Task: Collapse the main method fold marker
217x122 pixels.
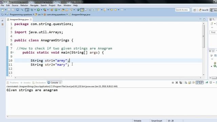Action: pos(13,52)
